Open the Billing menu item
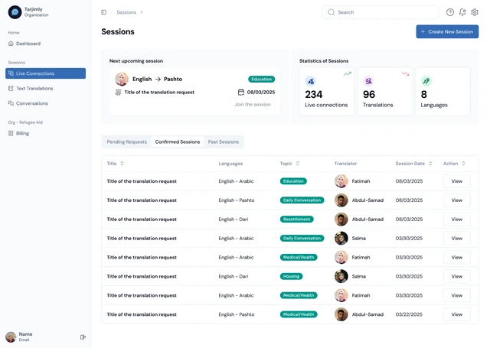The image size is (490, 348). [46, 133]
